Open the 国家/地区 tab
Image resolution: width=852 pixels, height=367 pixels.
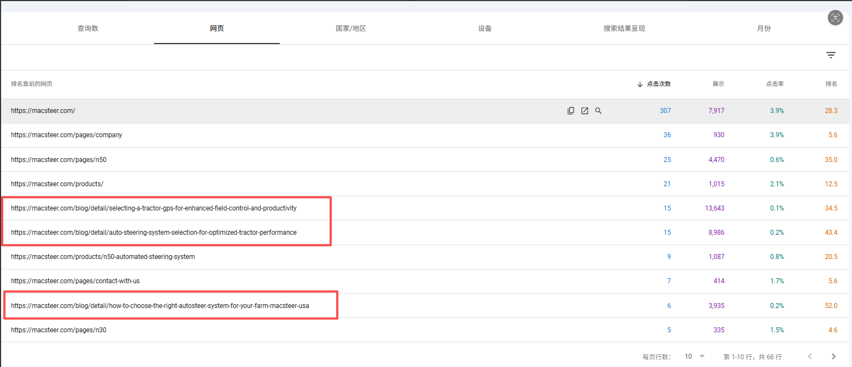pos(351,29)
